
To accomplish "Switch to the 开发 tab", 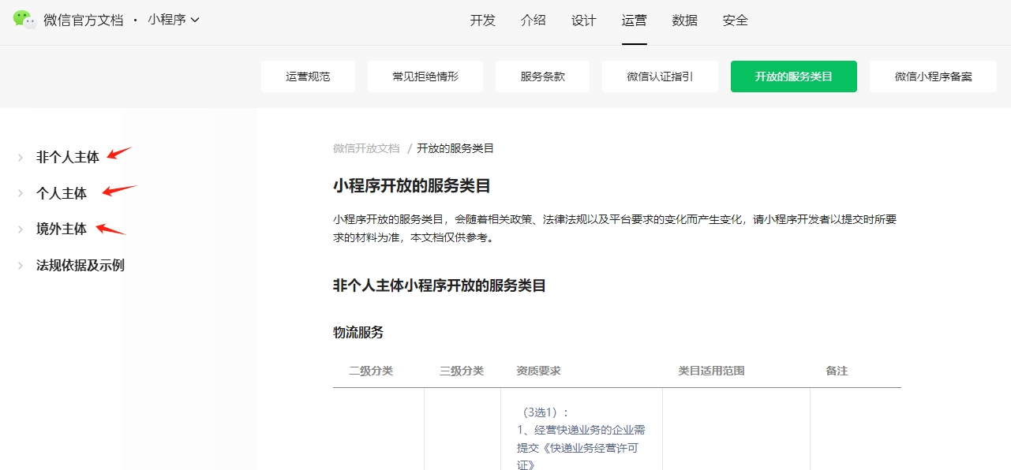I will point(483,21).
